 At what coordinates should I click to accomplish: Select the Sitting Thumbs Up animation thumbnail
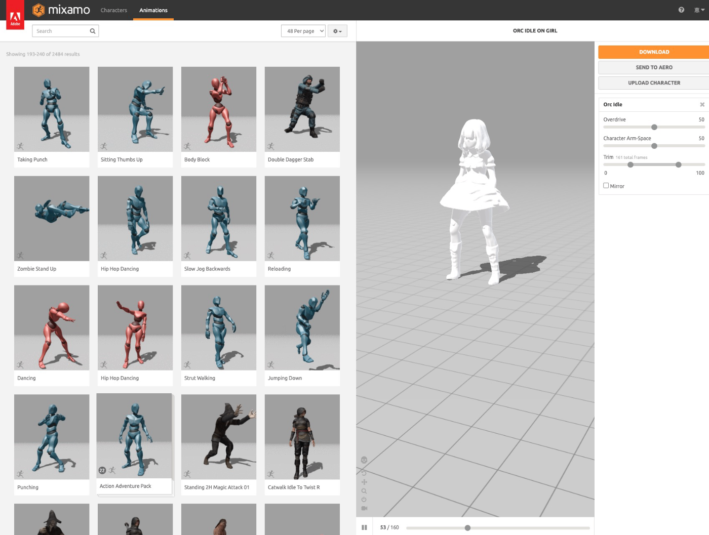135,109
